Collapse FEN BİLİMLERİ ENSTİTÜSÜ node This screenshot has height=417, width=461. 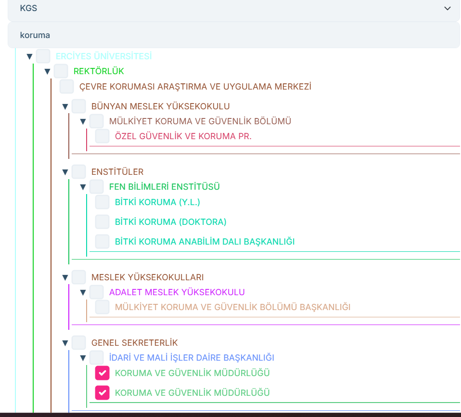[x=83, y=187]
